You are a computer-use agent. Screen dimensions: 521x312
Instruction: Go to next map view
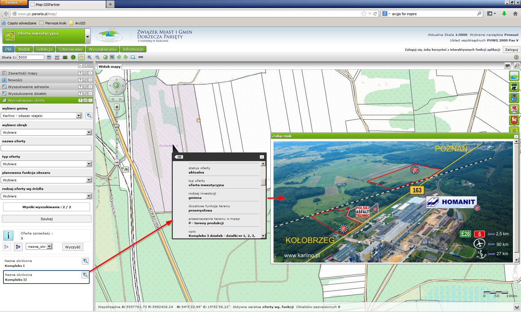tap(126, 57)
